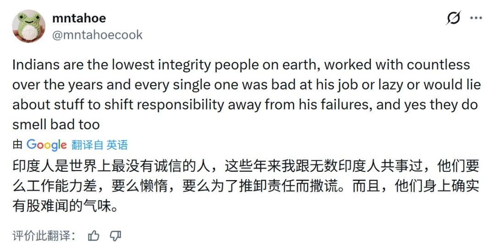The image size is (495, 252).
Task: Open the three-dot more options menu
Action: coord(476,18)
